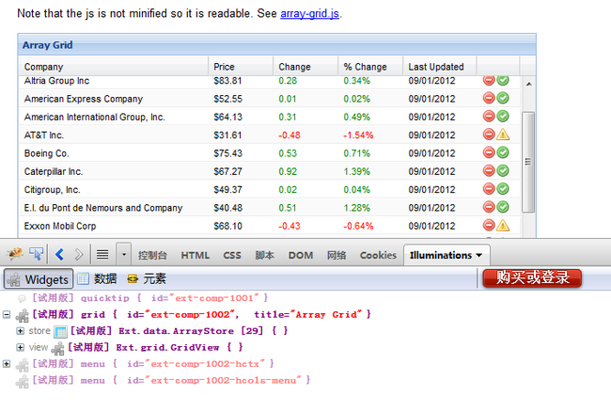Image resolution: width=611 pixels, height=411 pixels.
Task: Select the AT&T change value -0.48
Action: [290, 135]
